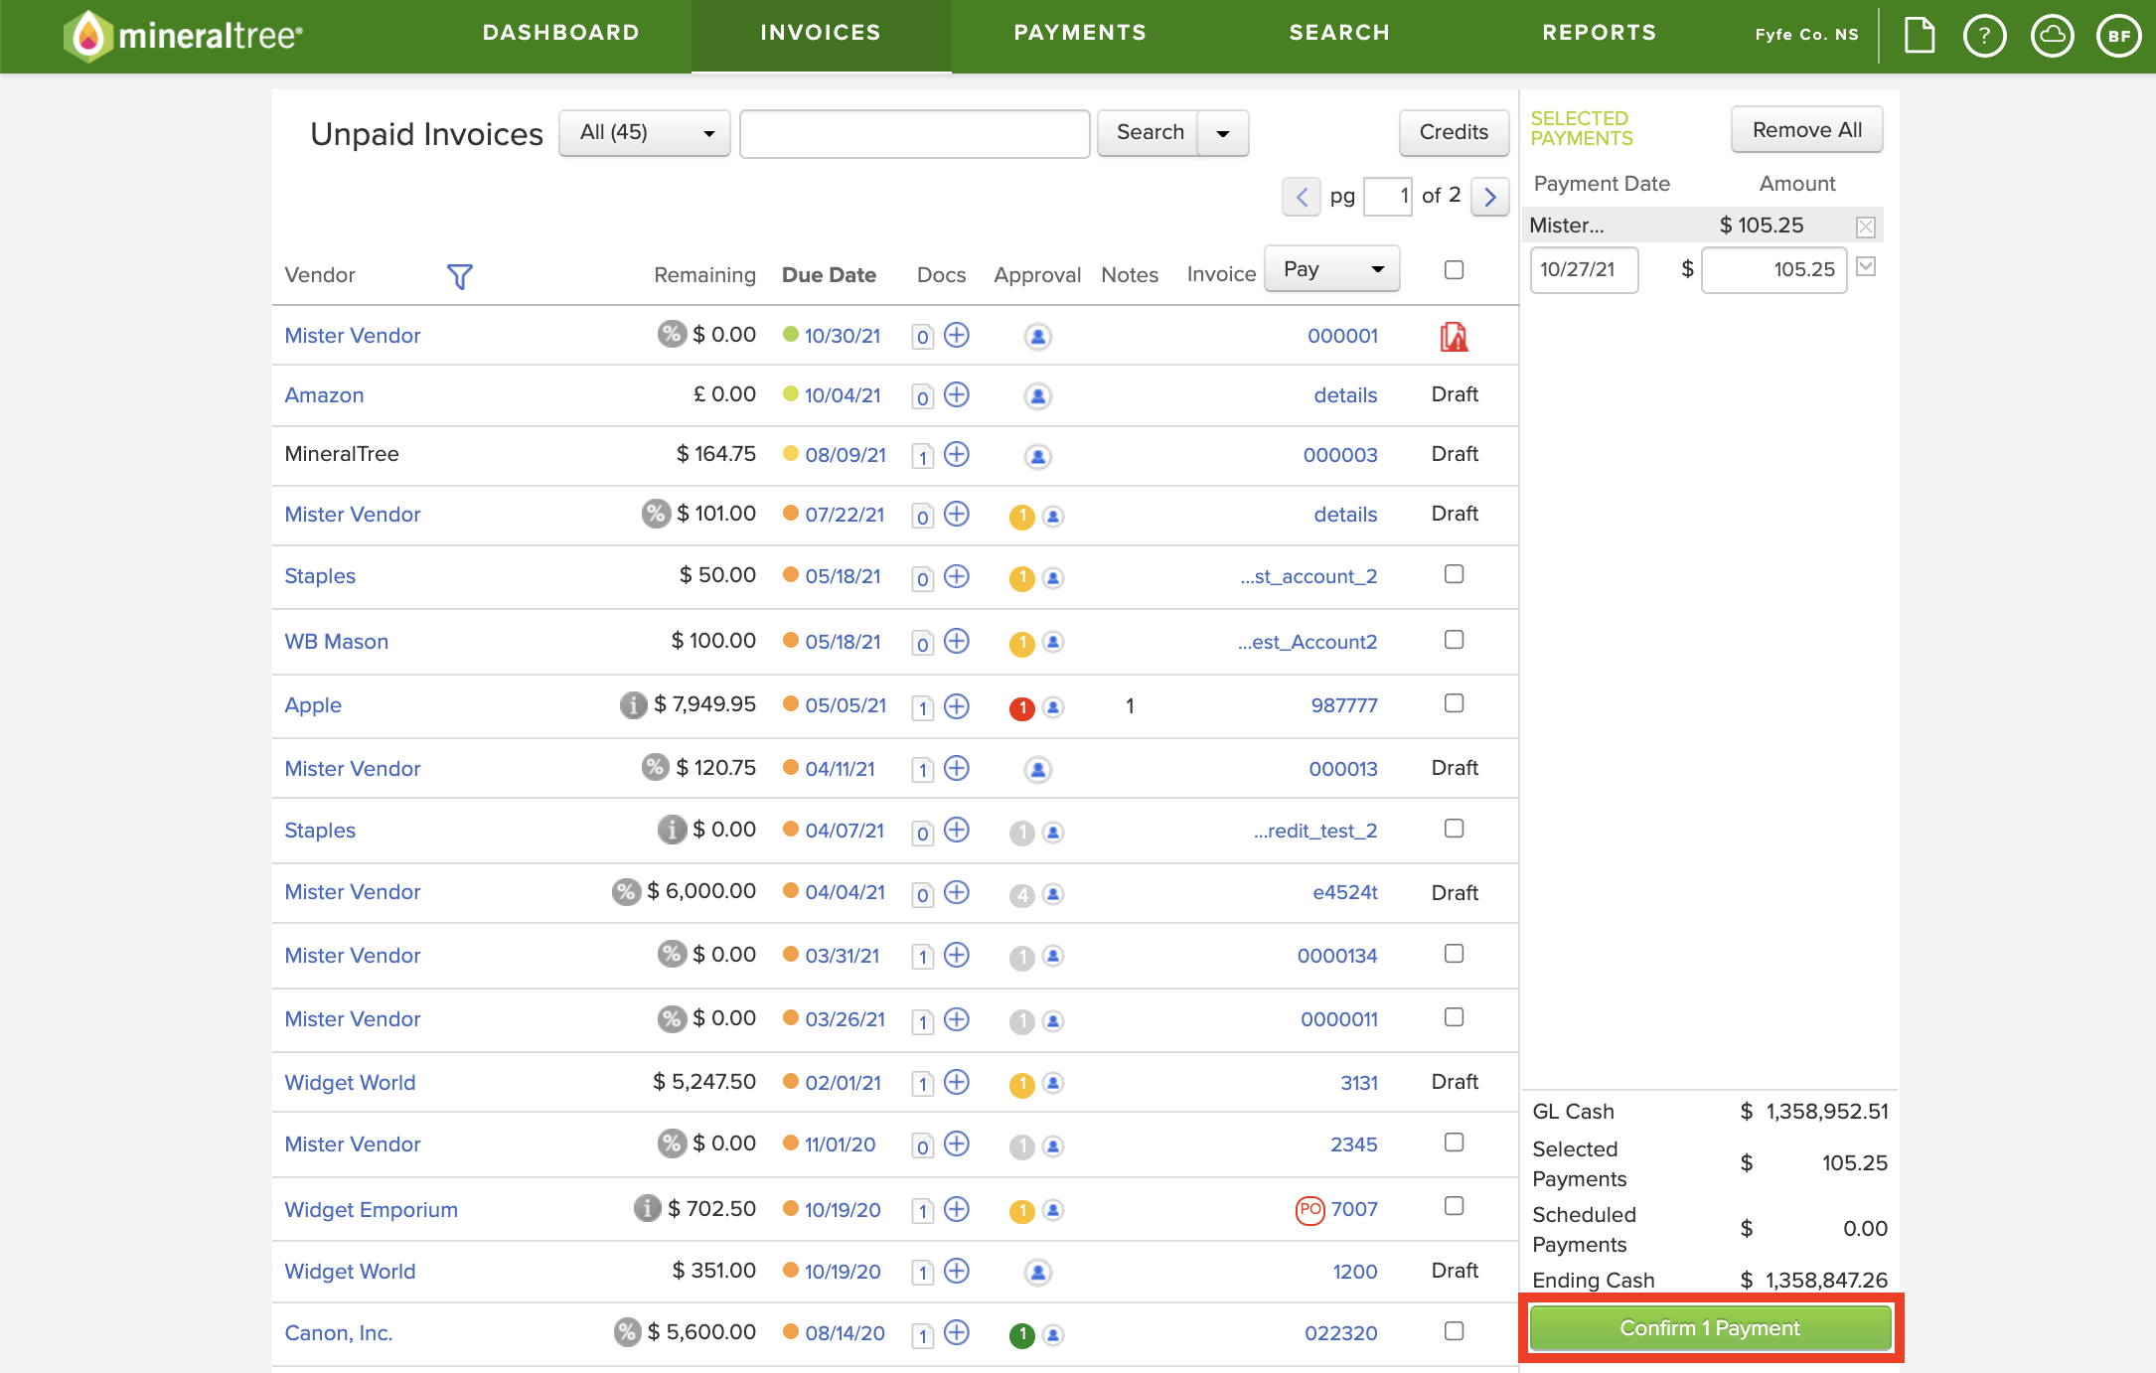Image resolution: width=2156 pixels, height=1373 pixels.
Task: Click approver person icon on Widget World $351.00 row
Action: coord(1038,1273)
